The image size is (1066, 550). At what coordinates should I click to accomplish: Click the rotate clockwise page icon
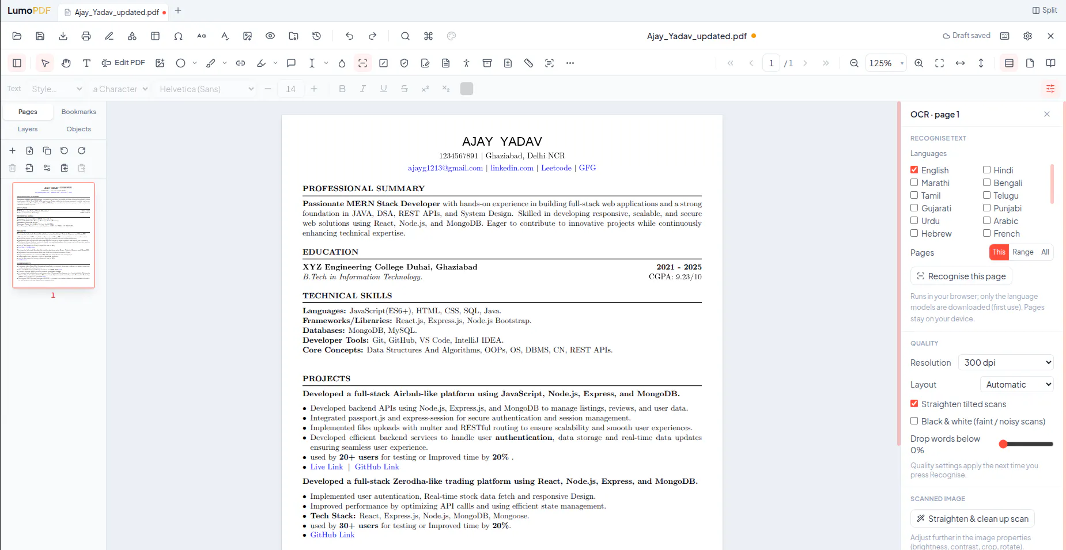coord(82,151)
